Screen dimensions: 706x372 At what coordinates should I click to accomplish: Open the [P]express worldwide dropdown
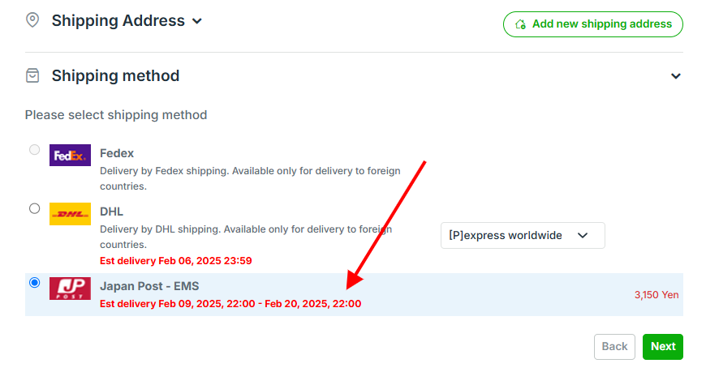pos(523,235)
